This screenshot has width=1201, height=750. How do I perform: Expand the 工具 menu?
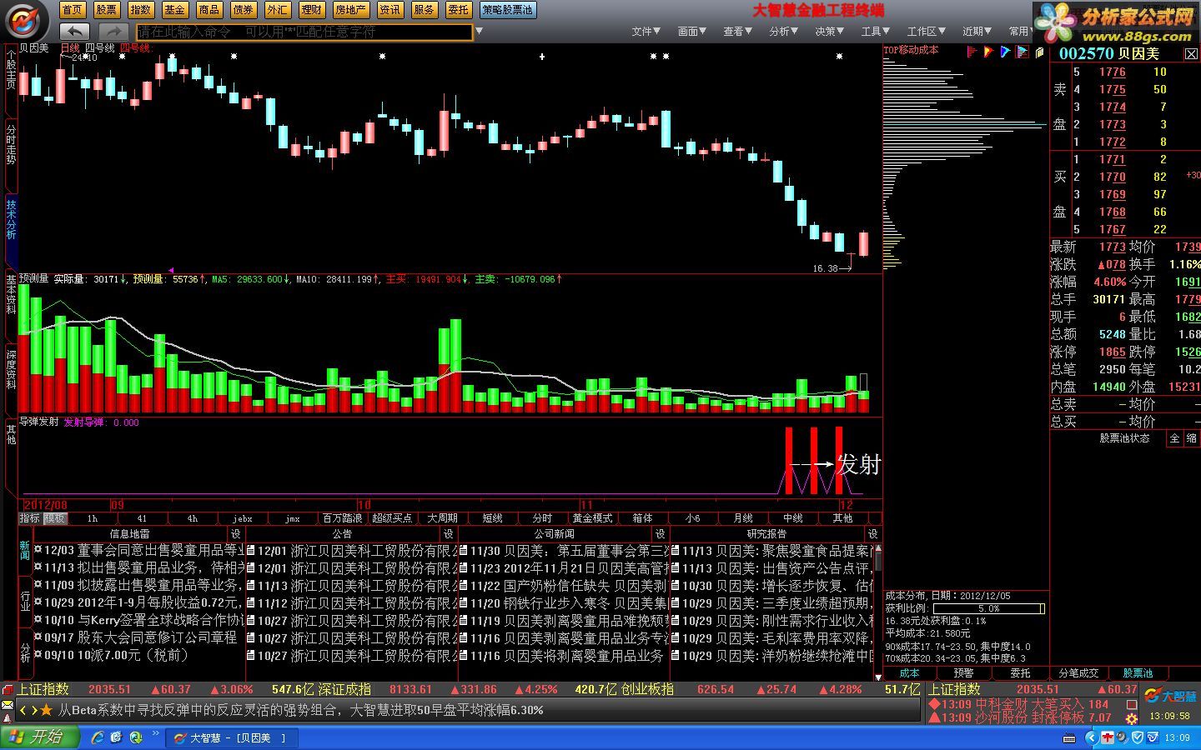click(x=876, y=32)
